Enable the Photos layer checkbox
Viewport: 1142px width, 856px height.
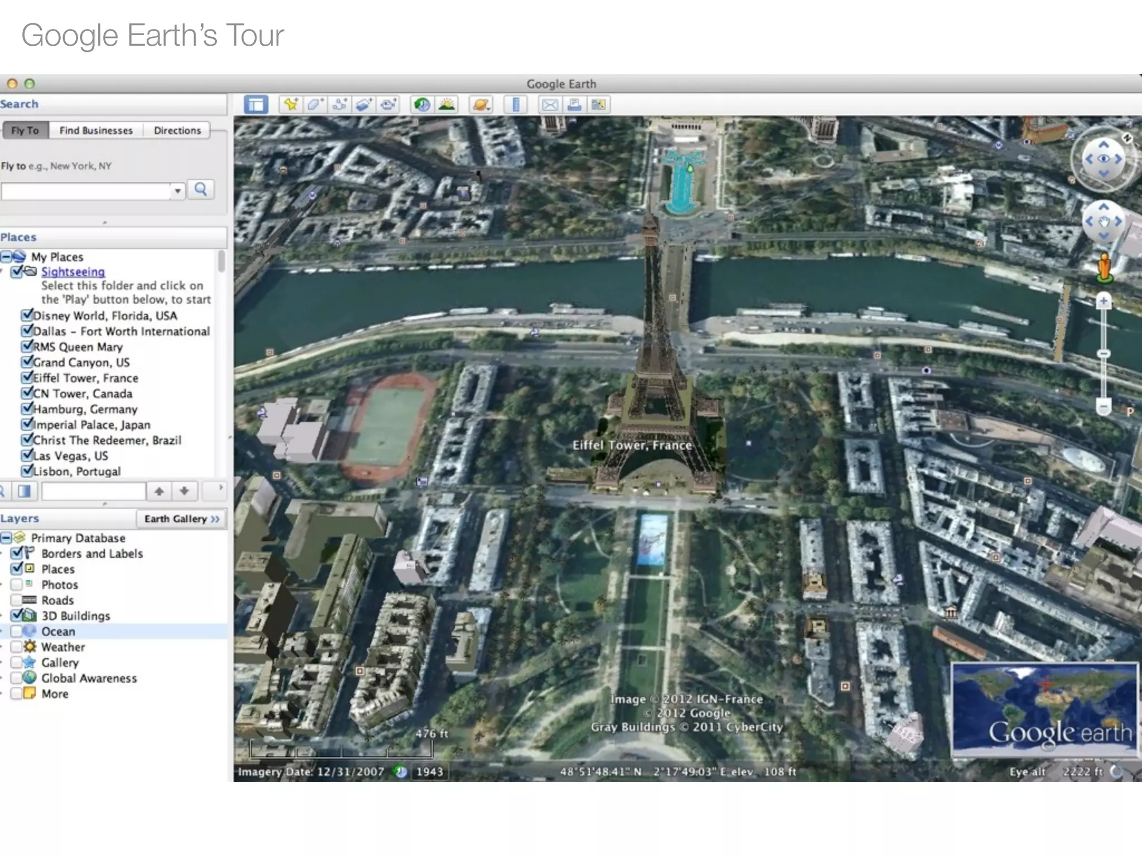(x=17, y=585)
